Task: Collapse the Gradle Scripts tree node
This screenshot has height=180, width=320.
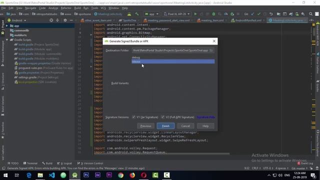Action: point(7,40)
